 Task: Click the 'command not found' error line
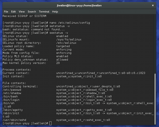tap(34, 29)
